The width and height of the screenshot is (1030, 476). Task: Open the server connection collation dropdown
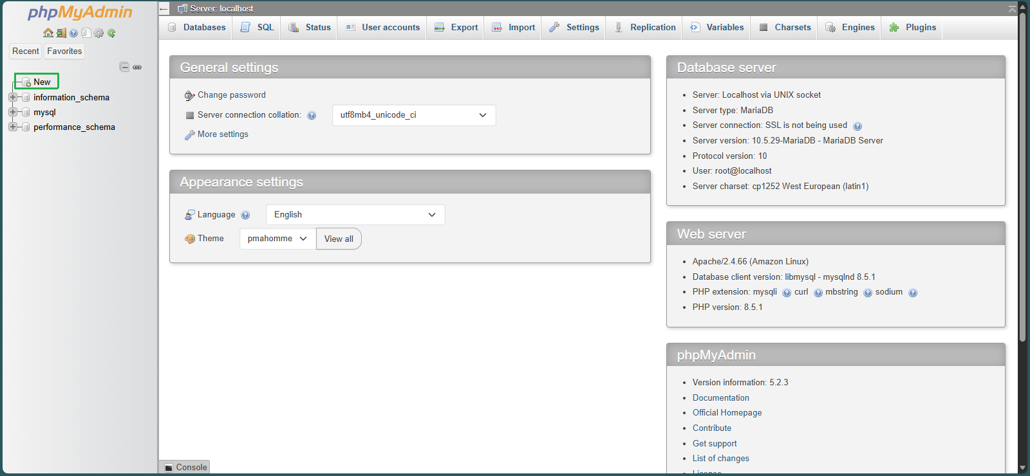click(414, 115)
